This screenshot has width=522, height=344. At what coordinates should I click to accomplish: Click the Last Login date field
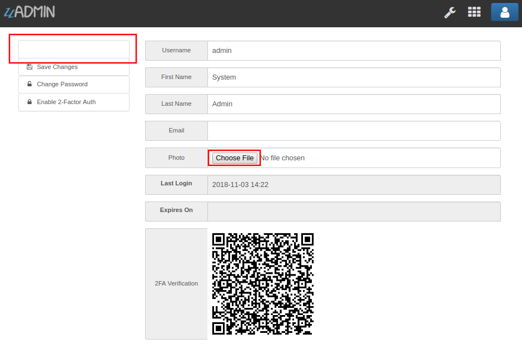click(x=354, y=185)
